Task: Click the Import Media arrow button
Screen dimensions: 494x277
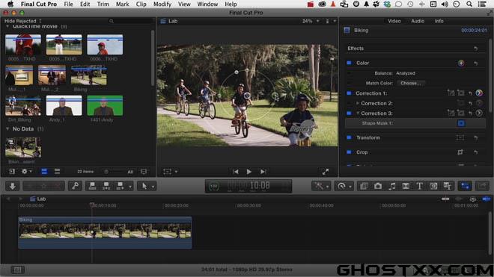Action: tap(13, 186)
